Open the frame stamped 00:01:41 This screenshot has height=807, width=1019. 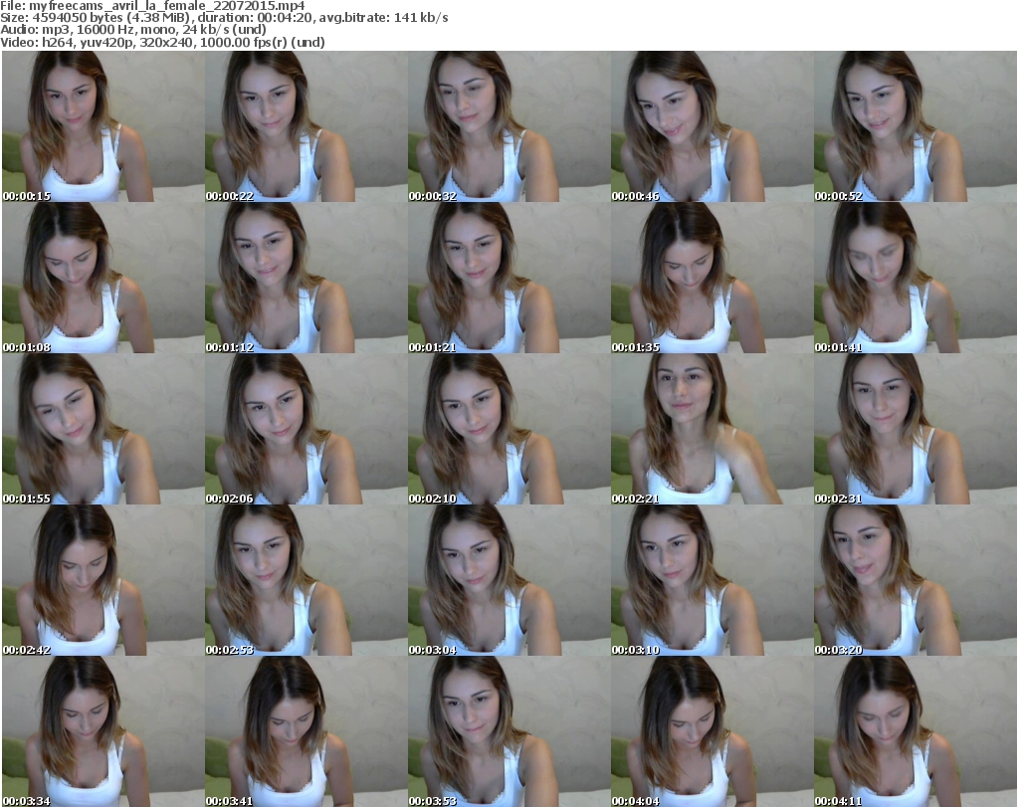[x=916, y=278]
